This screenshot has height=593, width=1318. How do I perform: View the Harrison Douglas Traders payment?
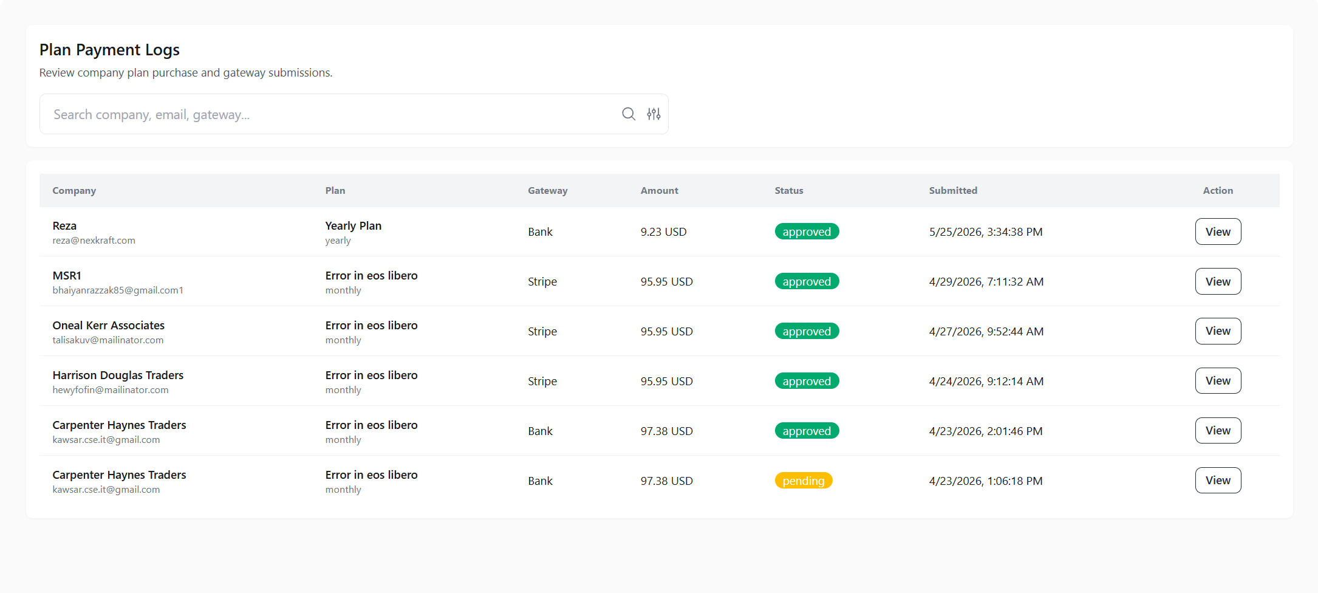tap(1218, 381)
